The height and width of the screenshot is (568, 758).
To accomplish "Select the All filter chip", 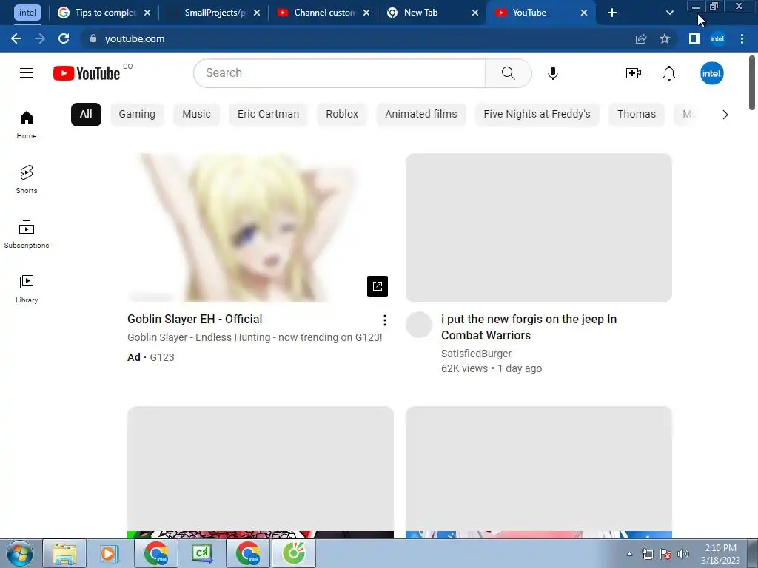I will (86, 115).
